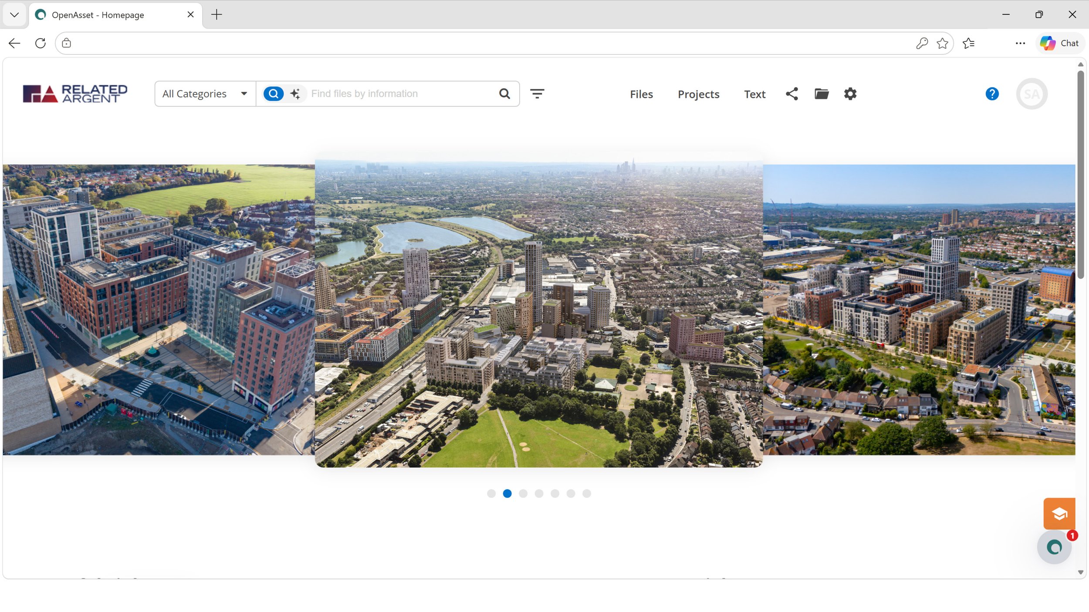Open browser settings and more ellipsis
The width and height of the screenshot is (1089, 612).
tap(1020, 43)
